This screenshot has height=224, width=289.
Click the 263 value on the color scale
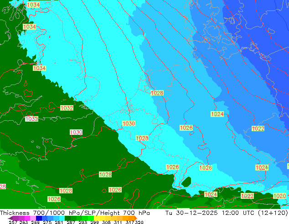click(24, 222)
